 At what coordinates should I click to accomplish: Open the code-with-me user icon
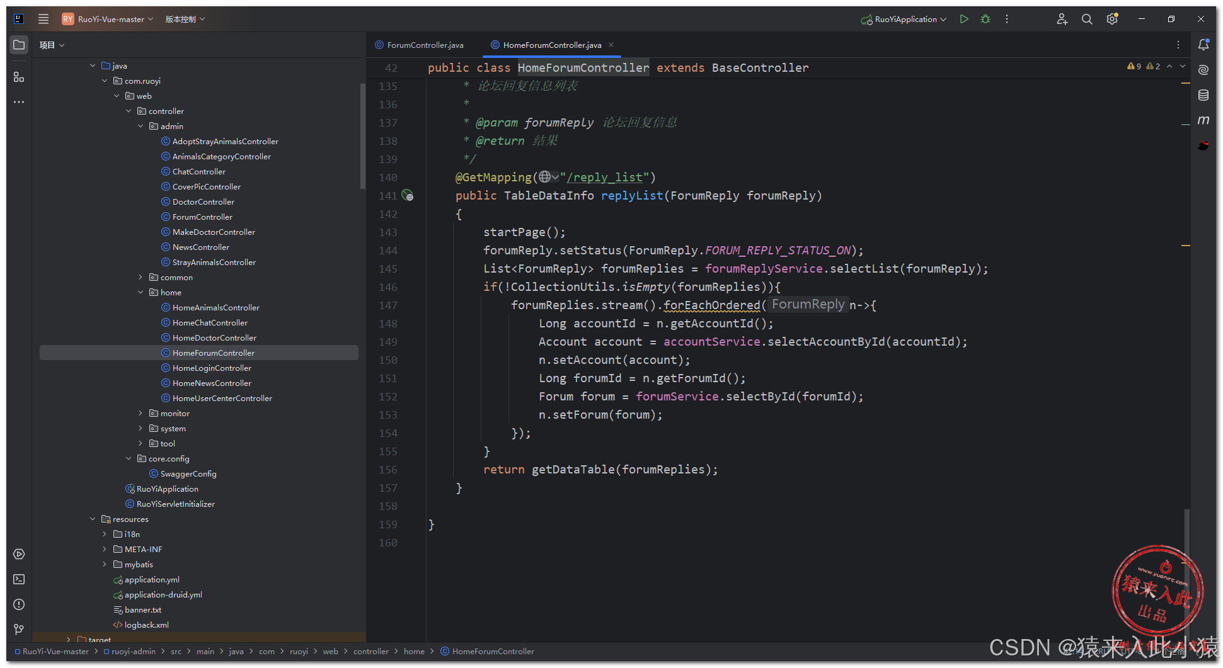click(1062, 19)
